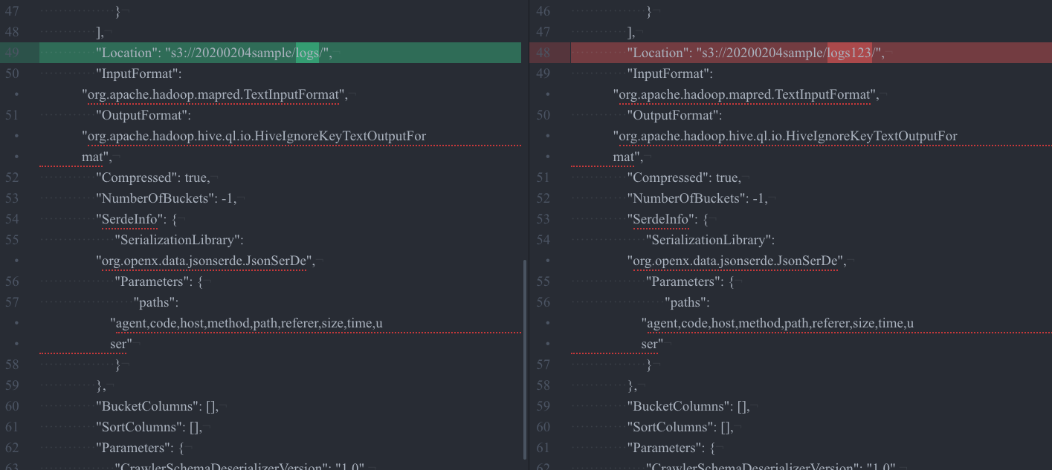Image resolution: width=1052 pixels, height=470 pixels.
Task: Click the wrapped 'mat",' text in right pane
Action: point(628,157)
